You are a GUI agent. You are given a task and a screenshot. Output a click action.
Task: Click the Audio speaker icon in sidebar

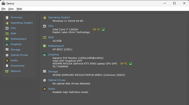pyautogui.click(x=7, y=60)
